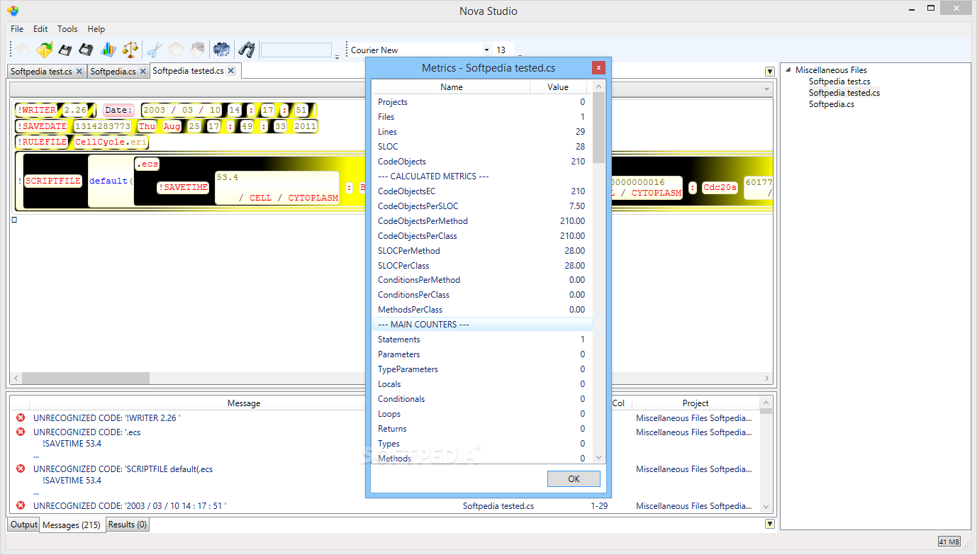This screenshot has height=555, width=977.
Task: Click the balance scales toolbar icon
Action: tap(130, 50)
